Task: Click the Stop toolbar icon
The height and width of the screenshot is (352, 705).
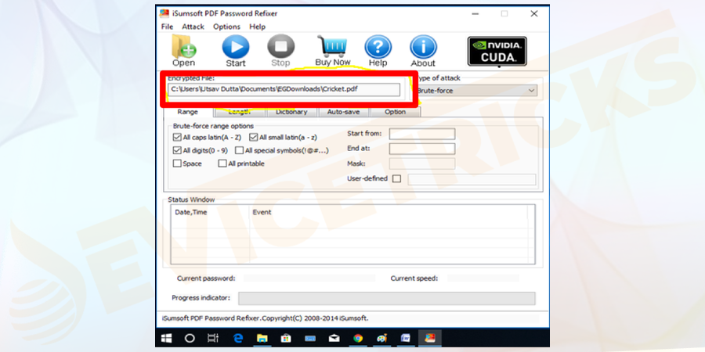Action: click(x=280, y=47)
